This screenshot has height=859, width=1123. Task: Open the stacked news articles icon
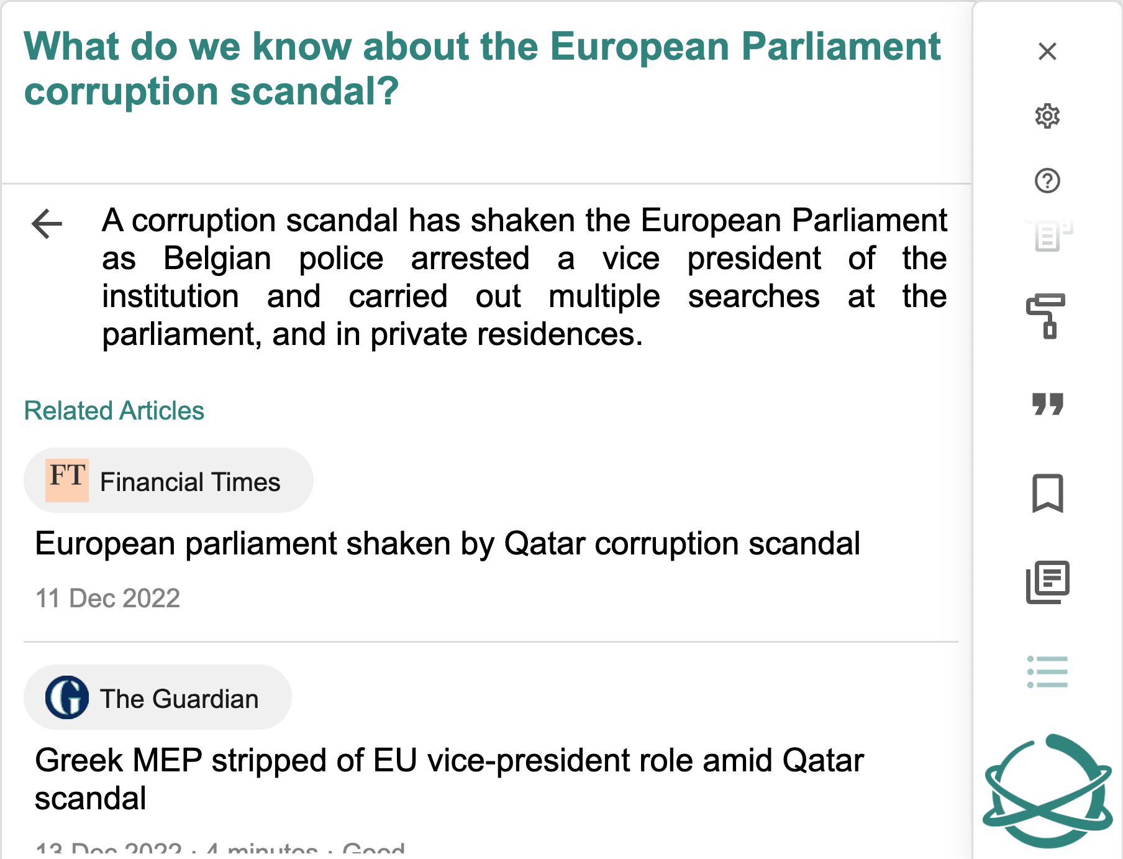(1047, 582)
